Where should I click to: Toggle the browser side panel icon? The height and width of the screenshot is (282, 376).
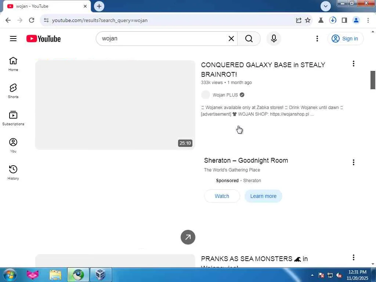pos(344,21)
